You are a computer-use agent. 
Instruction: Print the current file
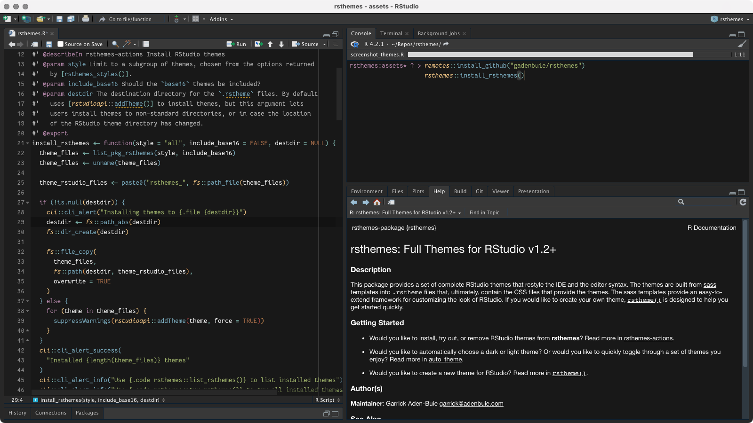tap(86, 19)
